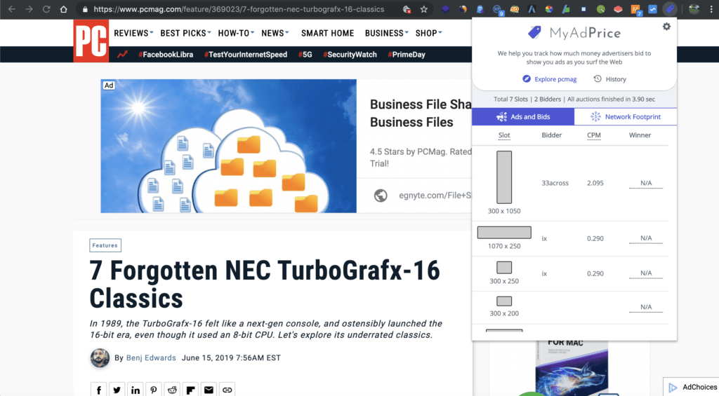Bookmark this page with star icon
The width and height of the screenshot is (719, 396).
click(x=423, y=9)
